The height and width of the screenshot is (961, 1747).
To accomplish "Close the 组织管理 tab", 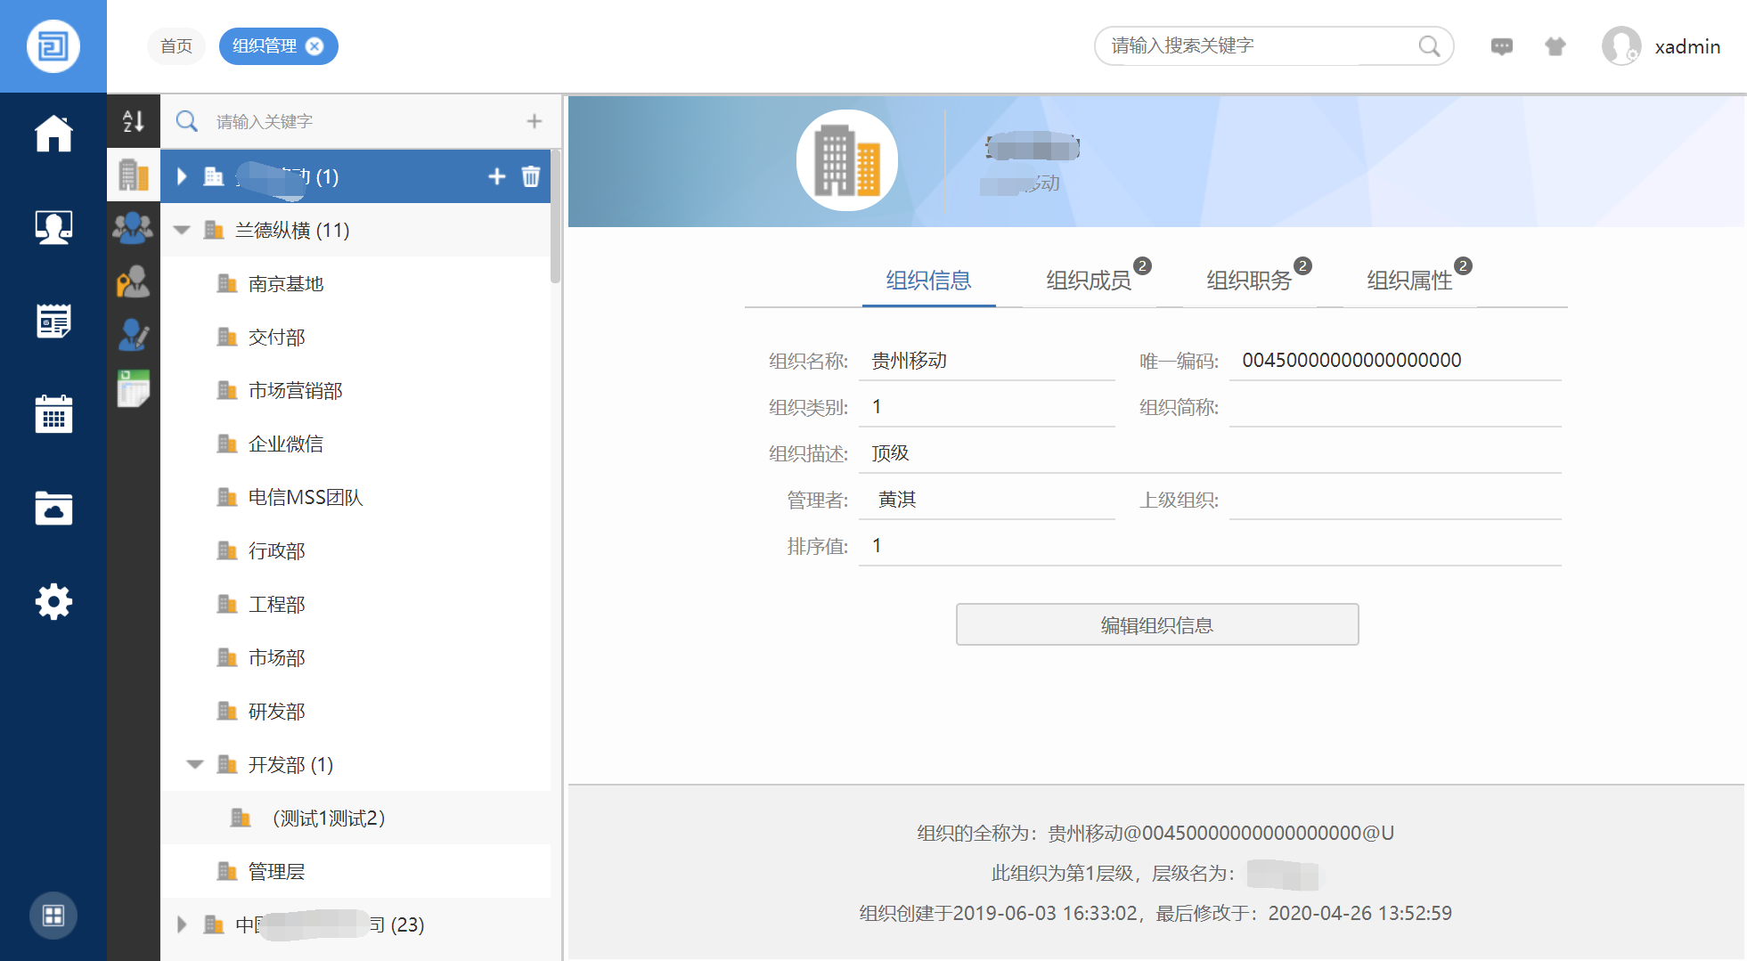I will coord(314,46).
